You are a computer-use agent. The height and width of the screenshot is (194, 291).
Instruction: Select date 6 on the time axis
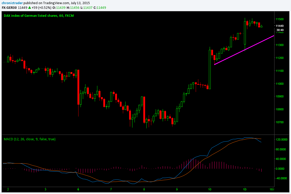[78, 189]
